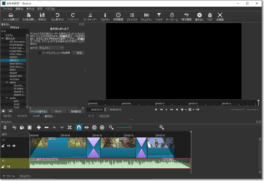Click the 詳細設定 button
The height and width of the screenshot is (181, 264).
[77, 111]
